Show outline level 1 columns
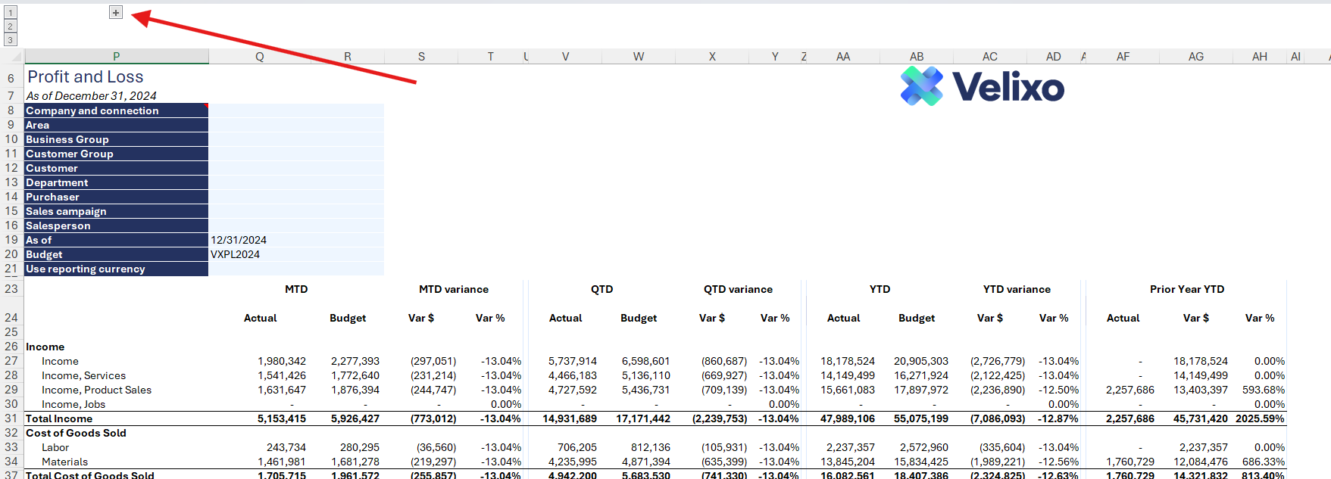This screenshot has width=1331, height=479. pos(11,13)
